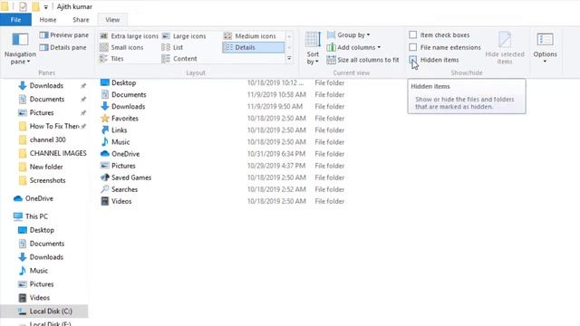Click Hide selected items button

[505, 48]
